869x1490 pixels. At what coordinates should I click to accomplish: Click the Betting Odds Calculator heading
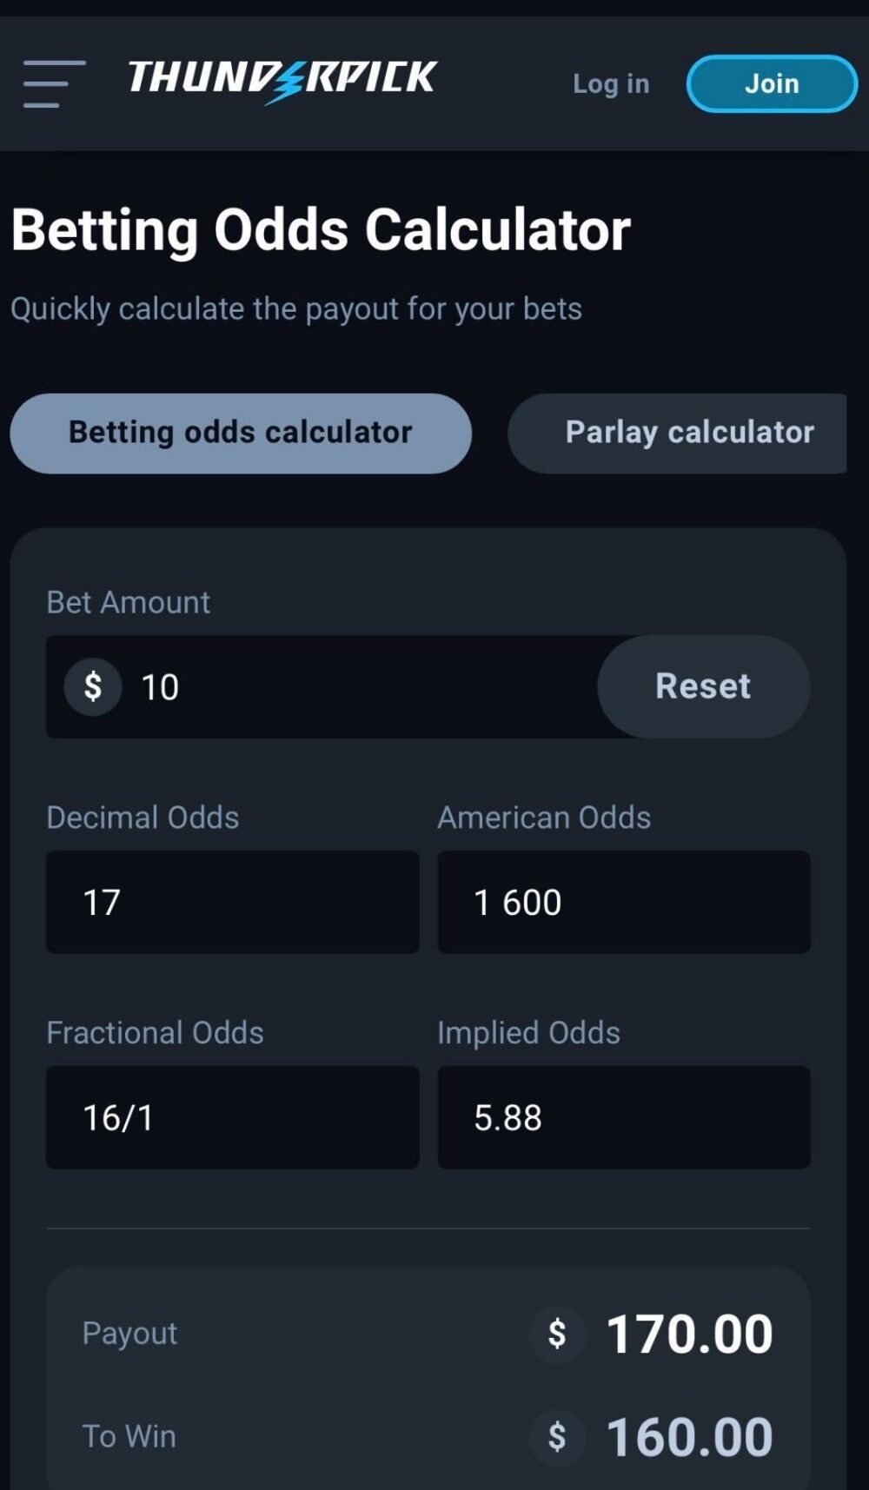(321, 230)
